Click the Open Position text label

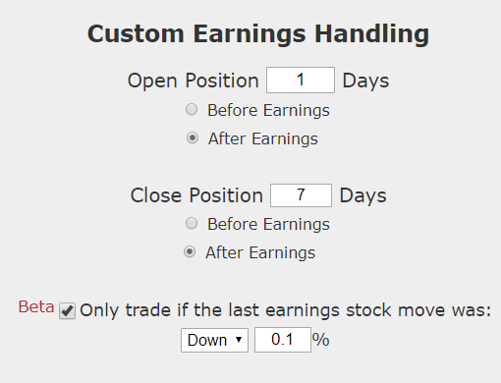[x=194, y=81]
